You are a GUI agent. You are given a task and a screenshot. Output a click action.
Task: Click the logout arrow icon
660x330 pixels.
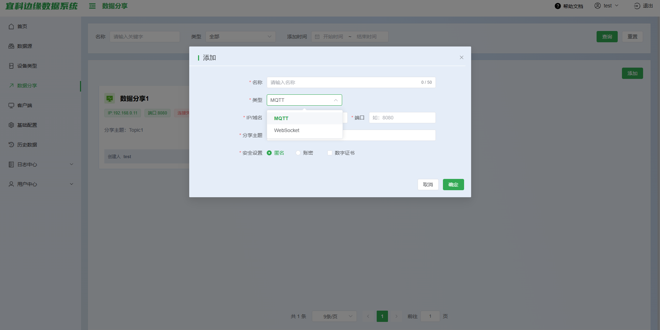click(x=637, y=6)
